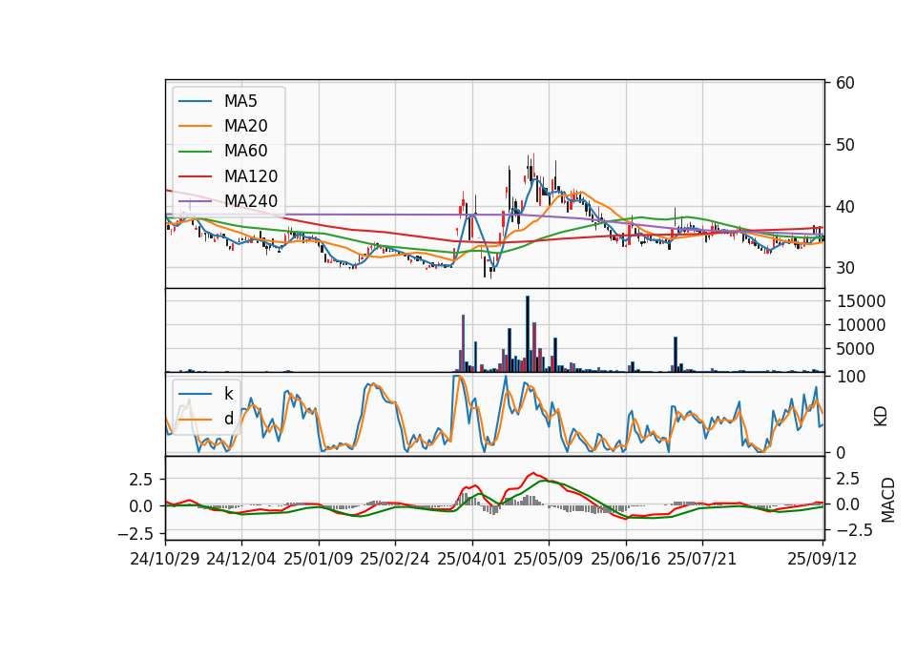The image size is (916, 658).
Task: Click the price axis value 60
Action: click(x=845, y=83)
